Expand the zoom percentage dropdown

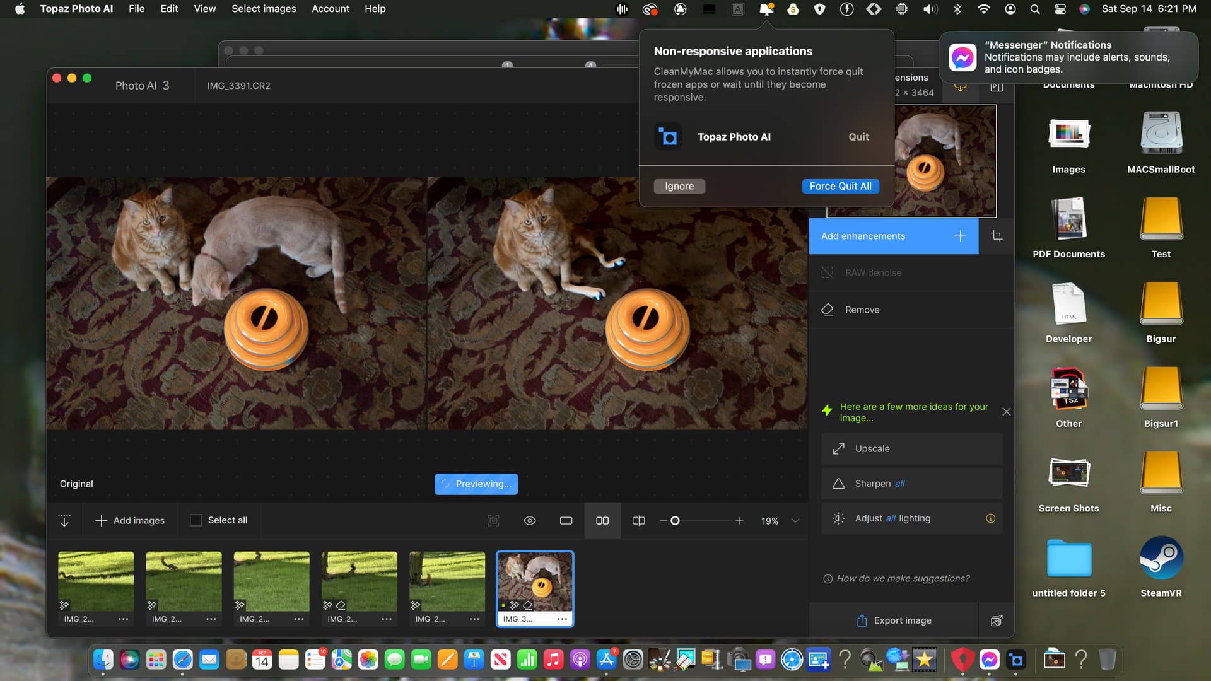(x=795, y=521)
